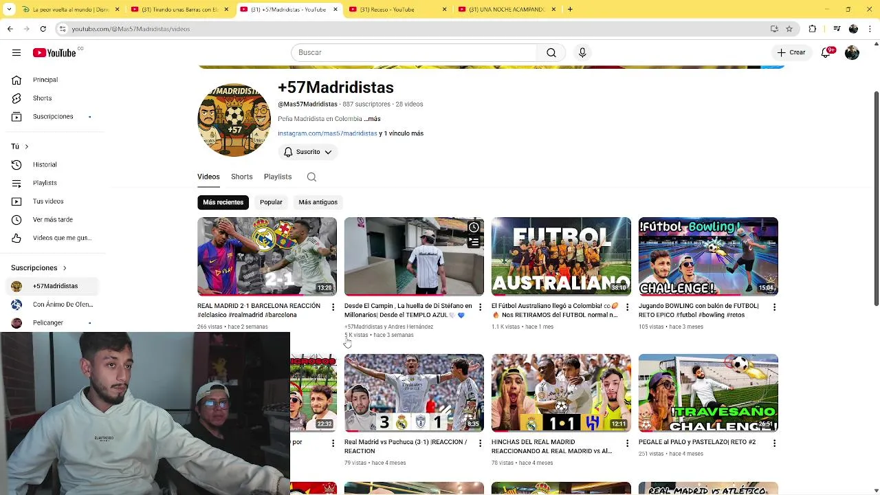Switch to the channel Playlists tab
This screenshot has width=880, height=495.
278,177
